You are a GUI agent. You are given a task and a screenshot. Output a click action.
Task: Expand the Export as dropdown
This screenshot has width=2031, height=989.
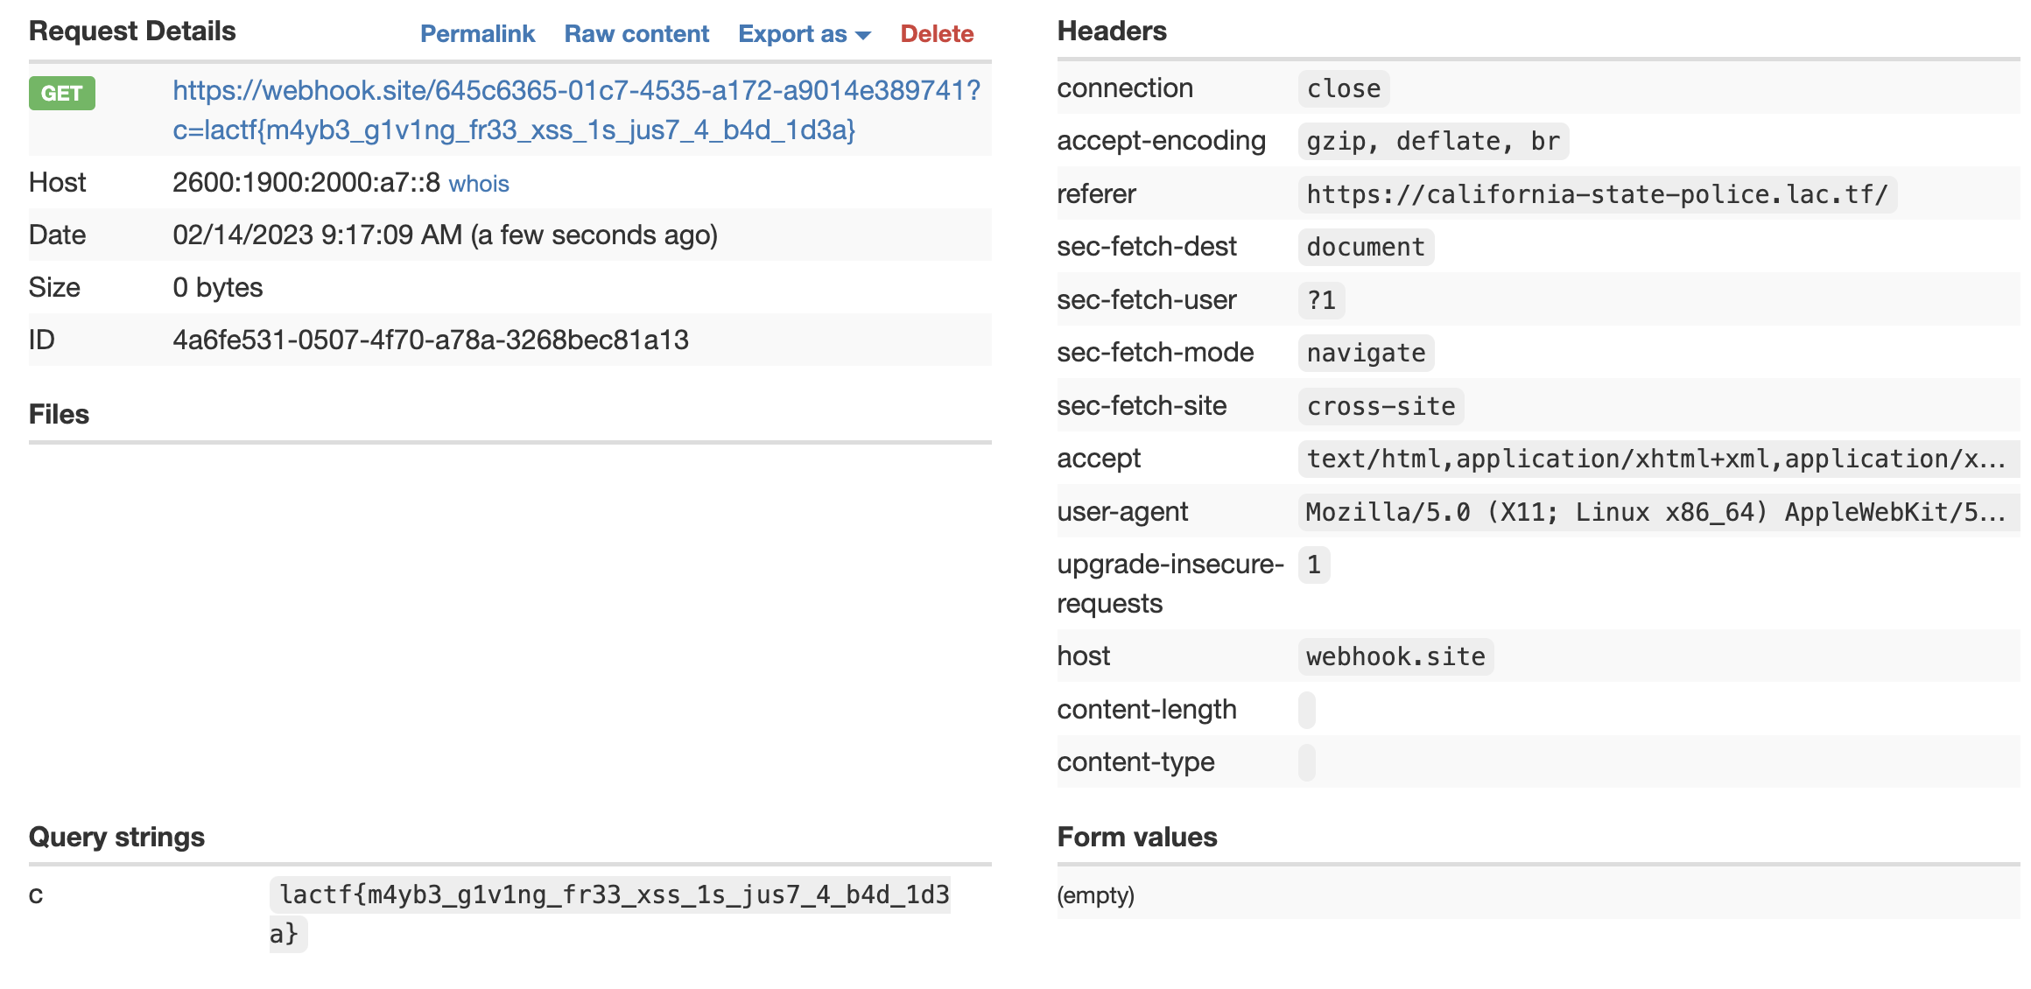(792, 33)
